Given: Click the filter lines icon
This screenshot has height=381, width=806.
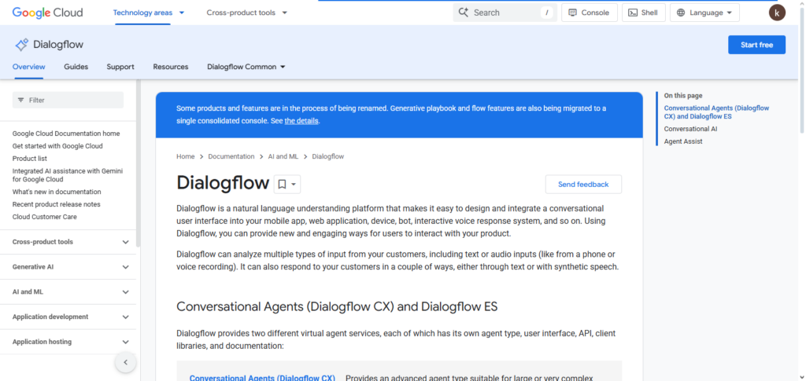Looking at the screenshot, I should [20, 100].
